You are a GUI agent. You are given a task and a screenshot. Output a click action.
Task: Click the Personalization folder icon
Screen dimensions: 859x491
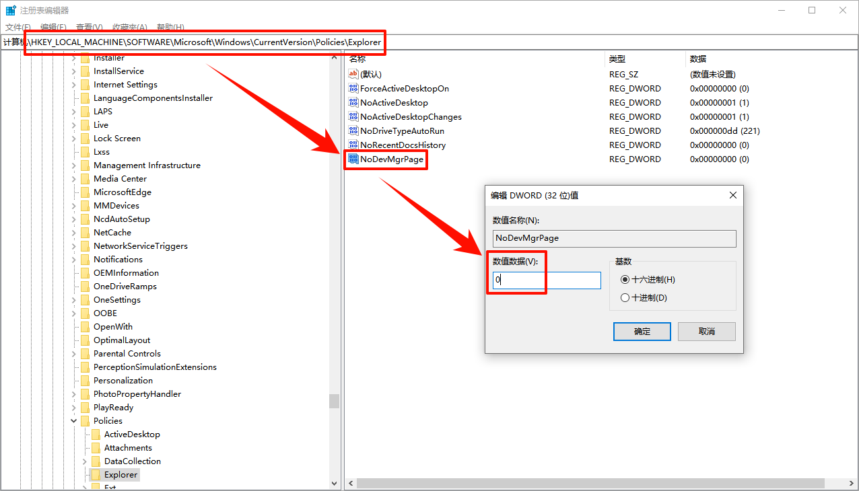coord(85,380)
